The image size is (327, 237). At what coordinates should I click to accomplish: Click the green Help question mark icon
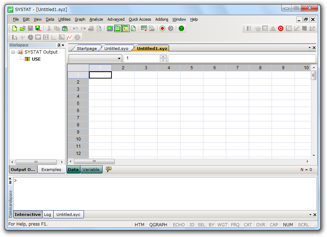tap(181, 28)
